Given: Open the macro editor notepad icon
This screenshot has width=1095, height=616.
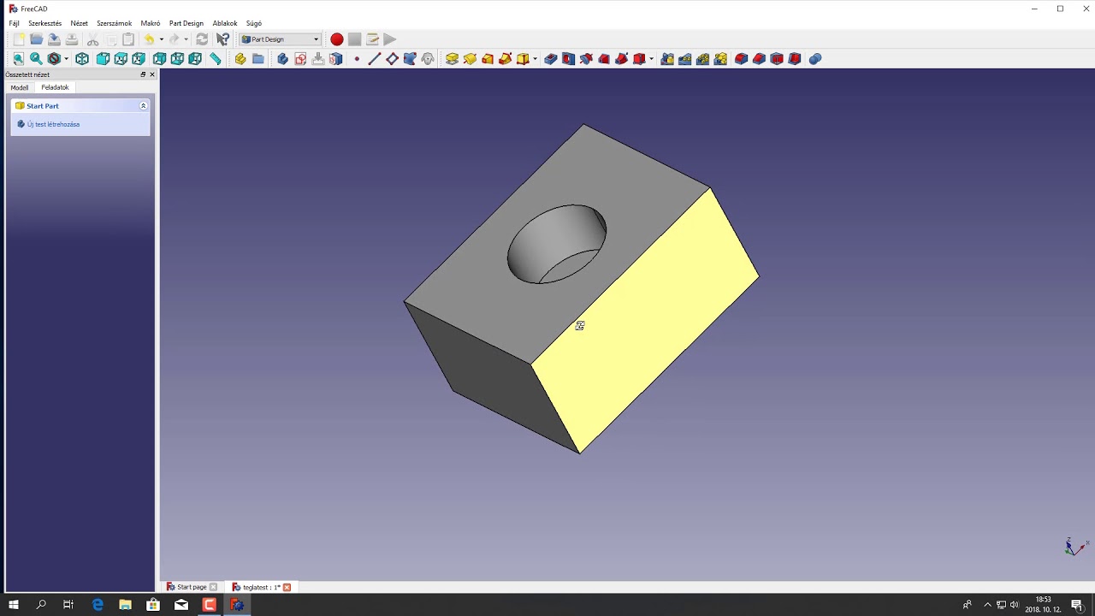Looking at the screenshot, I should (372, 39).
